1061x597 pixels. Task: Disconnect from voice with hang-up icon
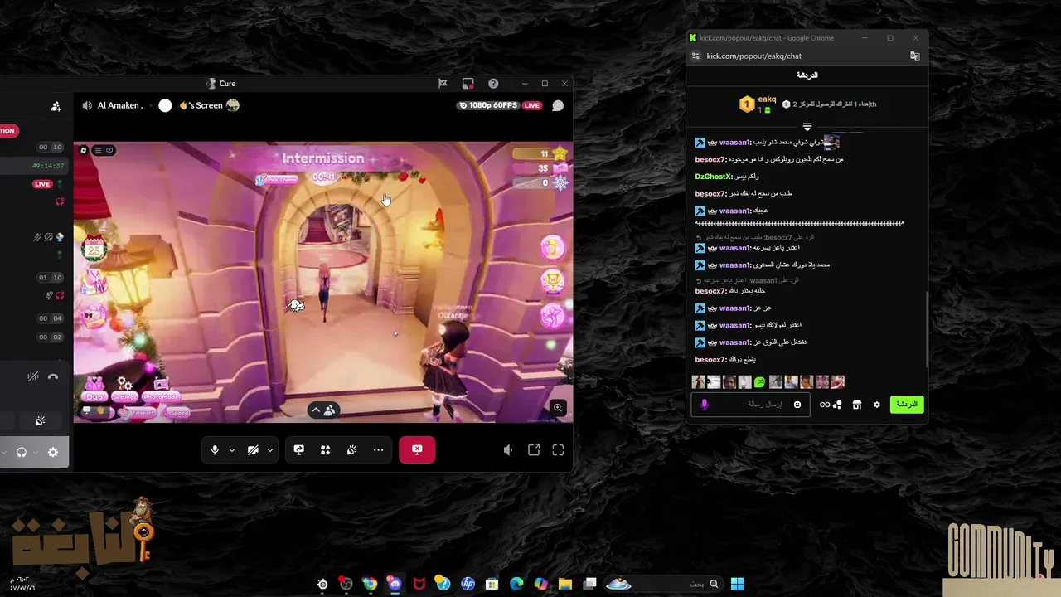coord(53,376)
